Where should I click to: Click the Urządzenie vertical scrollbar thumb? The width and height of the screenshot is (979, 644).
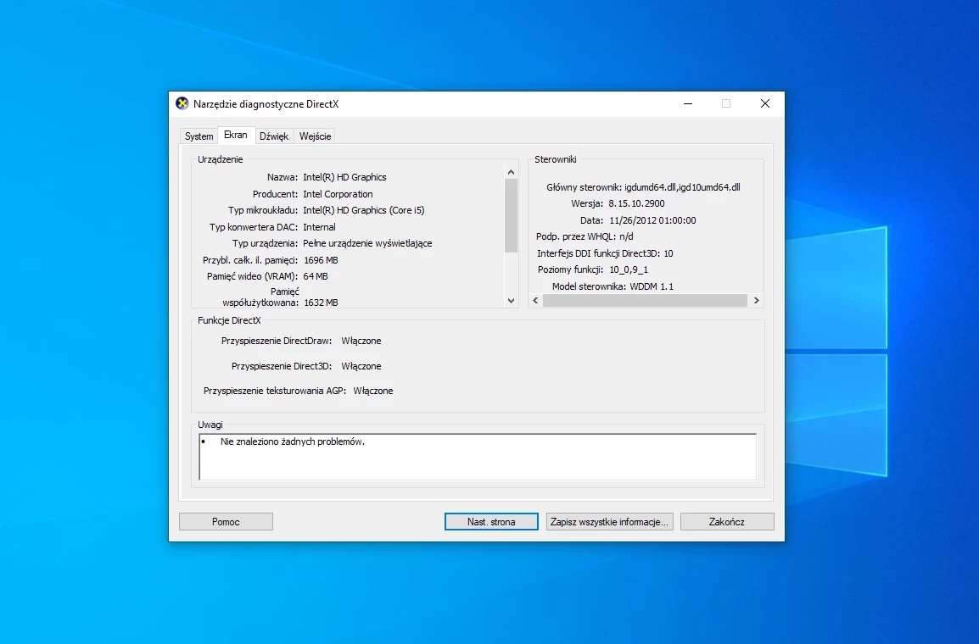[x=512, y=216]
